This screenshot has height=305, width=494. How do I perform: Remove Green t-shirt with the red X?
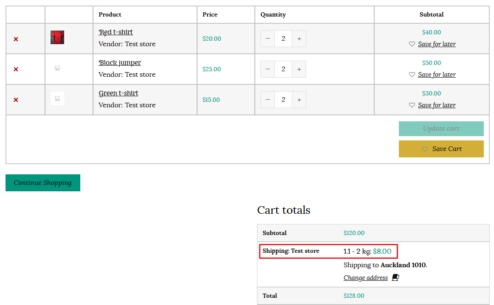point(16,100)
